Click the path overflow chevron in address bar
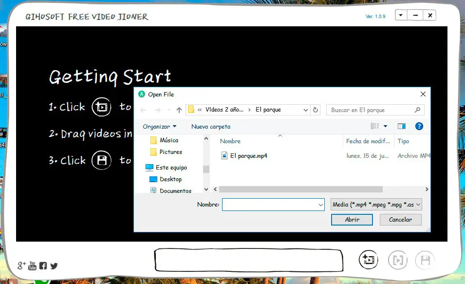Screen dimensions: 465x284 [x=200, y=110]
